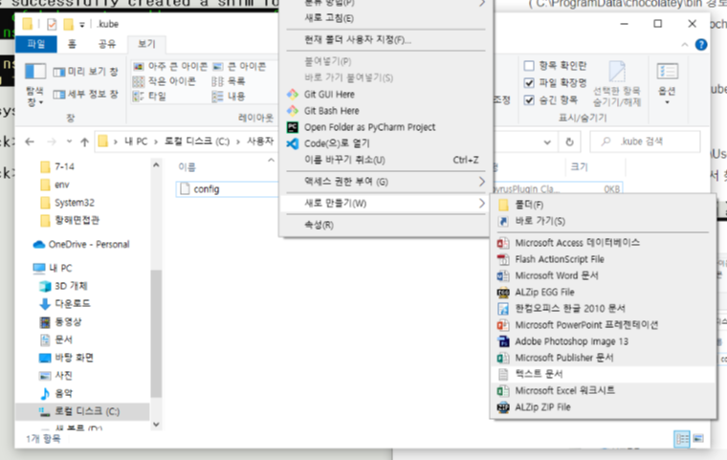The width and height of the screenshot is (727, 460).
Task: Switch to 홈 ribbon tab
Action: tap(72, 44)
